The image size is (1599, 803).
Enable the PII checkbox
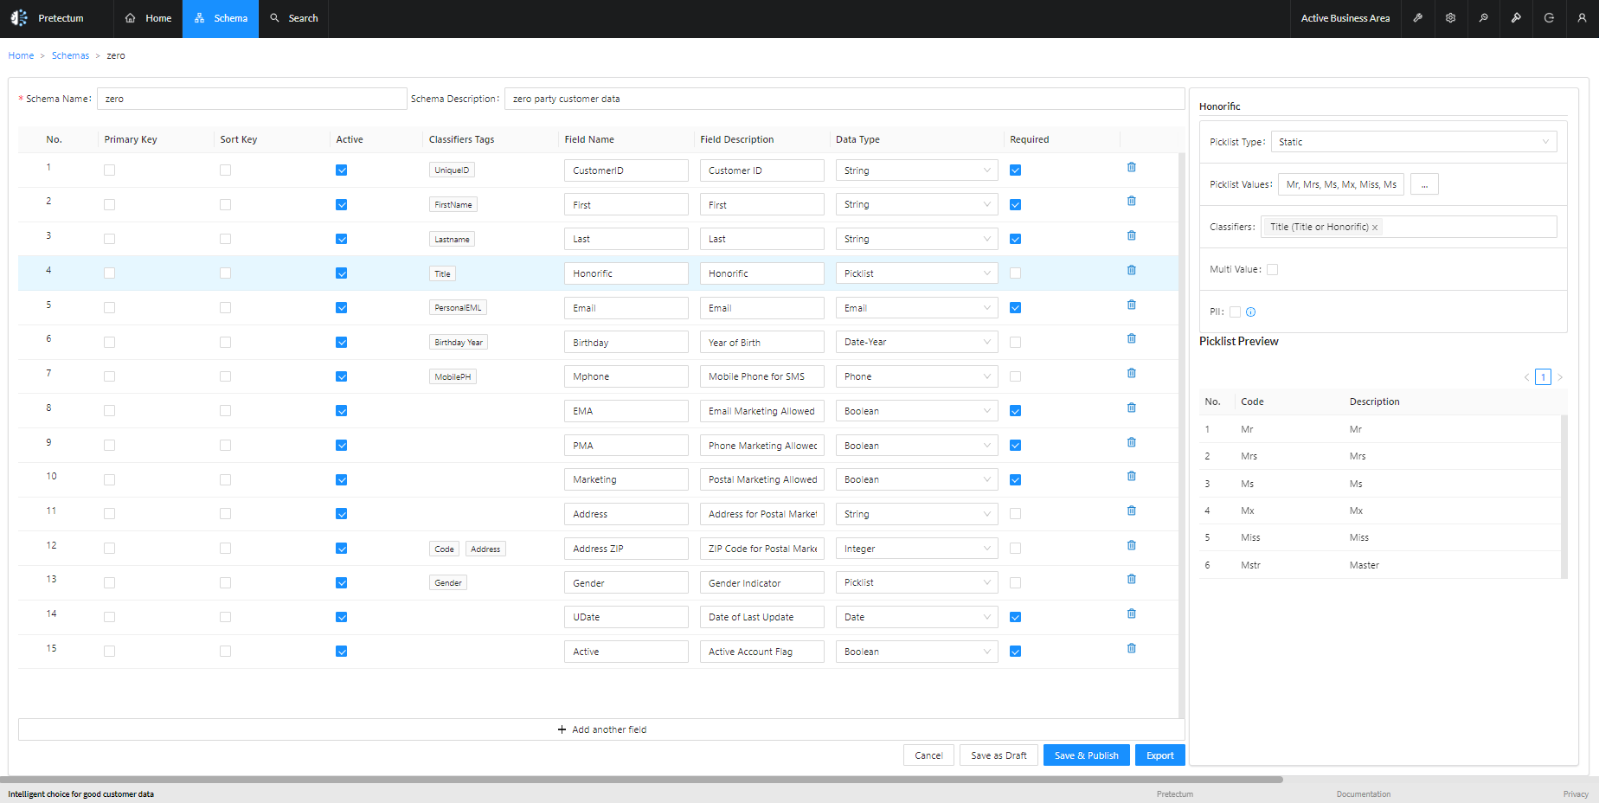(1235, 312)
